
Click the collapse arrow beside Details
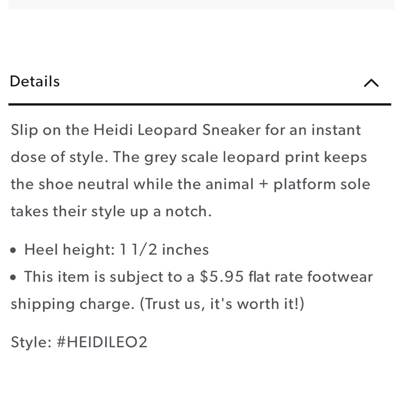click(x=371, y=82)
